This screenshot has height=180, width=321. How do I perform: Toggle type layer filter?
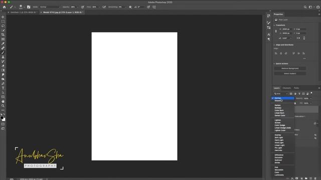[x=299, y=93]
